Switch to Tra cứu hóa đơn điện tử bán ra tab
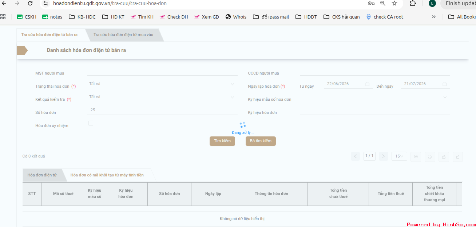Screen dimensions: 476x227 click(x=49, y=35)
